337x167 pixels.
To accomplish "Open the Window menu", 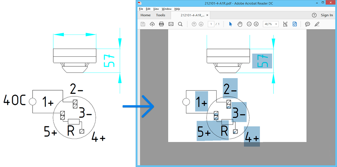I will point(167,9).
